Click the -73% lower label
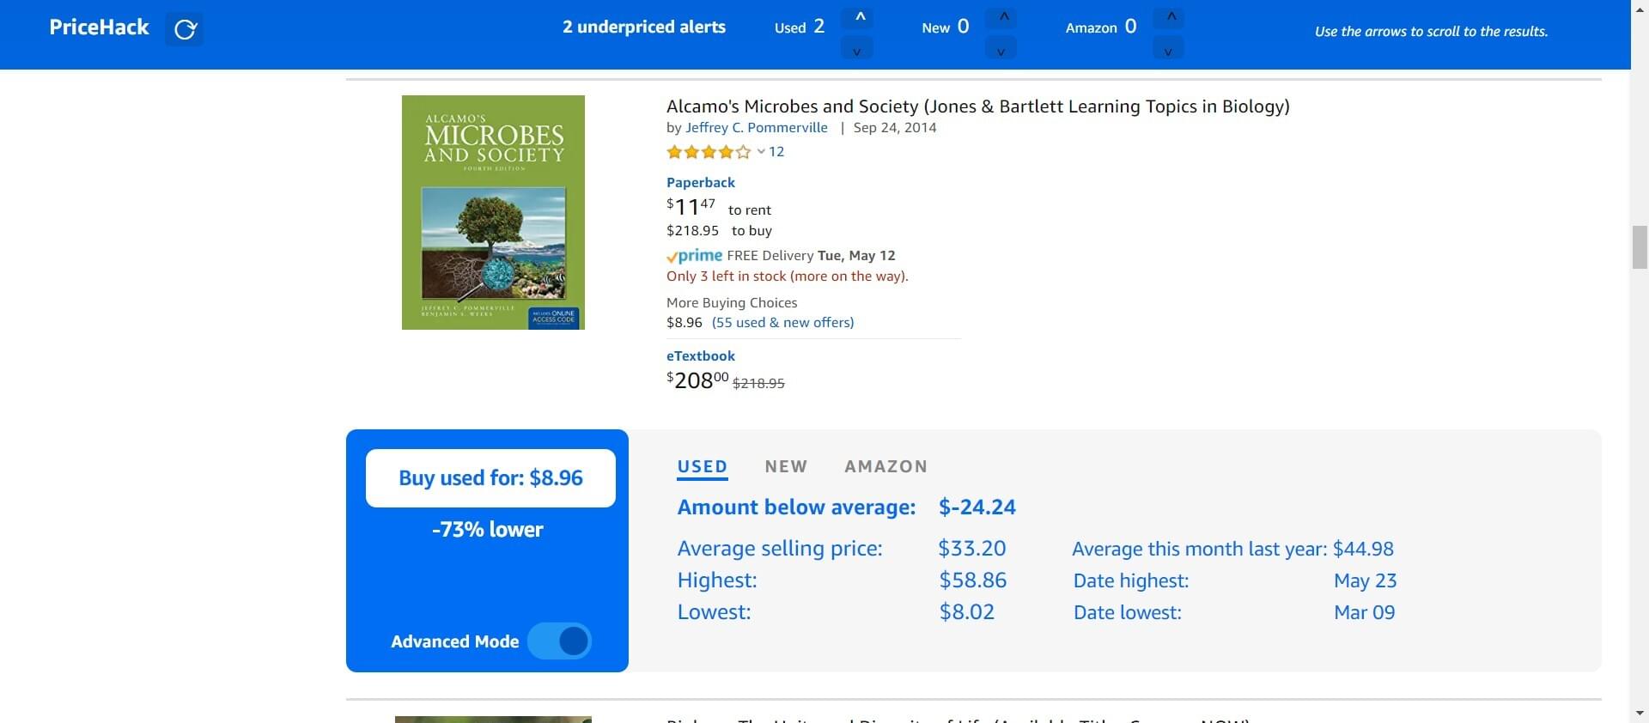 click(488, 530)
